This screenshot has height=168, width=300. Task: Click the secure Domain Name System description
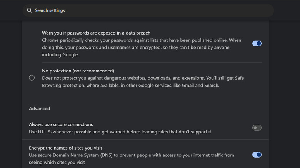131,155
